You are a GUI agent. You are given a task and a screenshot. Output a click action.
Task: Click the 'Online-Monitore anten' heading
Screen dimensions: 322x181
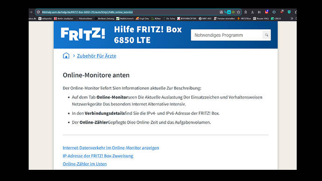click(x=96, y=75)
